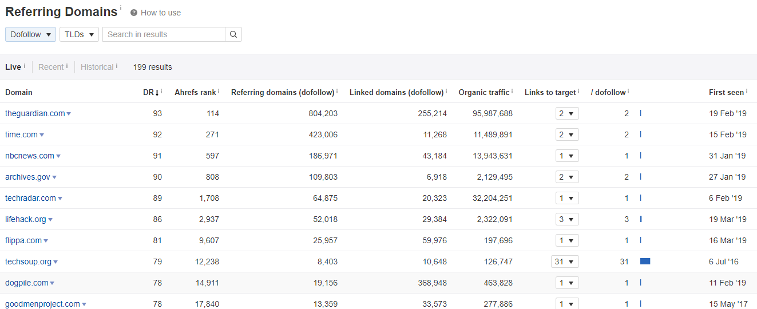Image resolution: width=757 pixels, height=309 pixels.
Task: Switch to the Historical tab
Action: [97, 67]
